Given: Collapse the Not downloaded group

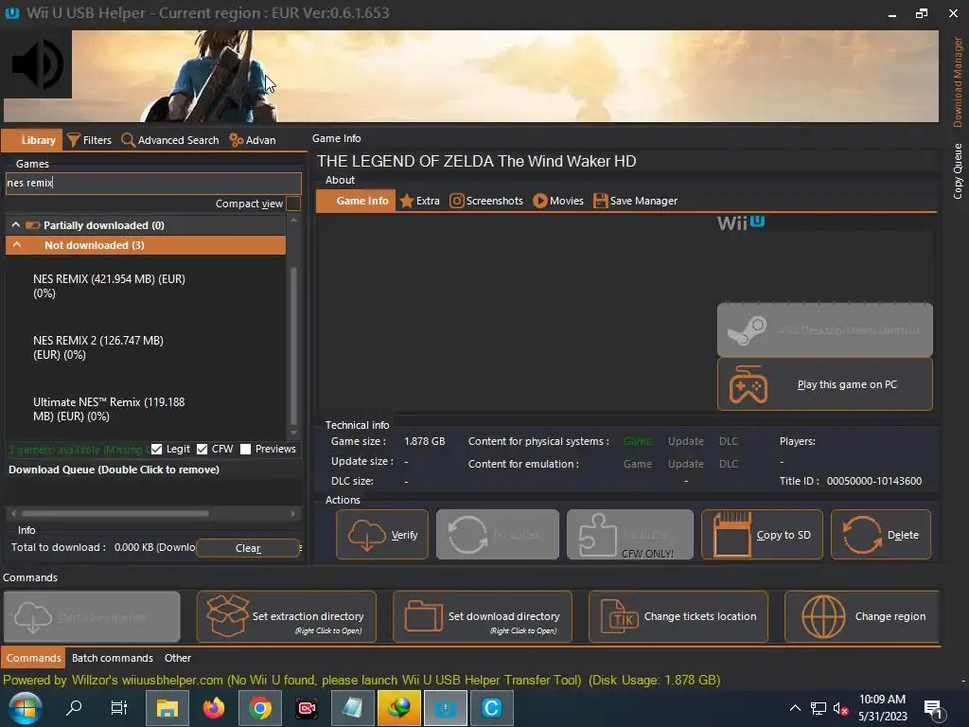Looking at the screenshot, I should 17,245.
